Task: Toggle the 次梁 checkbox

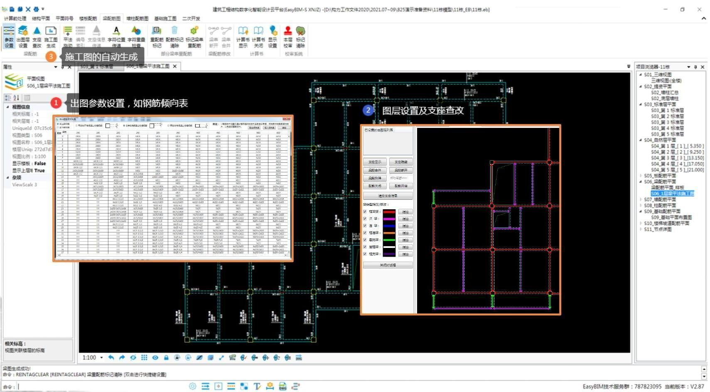Action: coord(365,219)
